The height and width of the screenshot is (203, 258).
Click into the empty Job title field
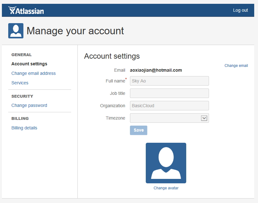(169, 93)
